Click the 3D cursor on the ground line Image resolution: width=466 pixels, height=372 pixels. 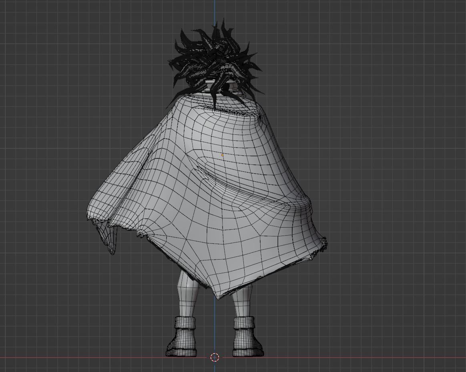215,357
